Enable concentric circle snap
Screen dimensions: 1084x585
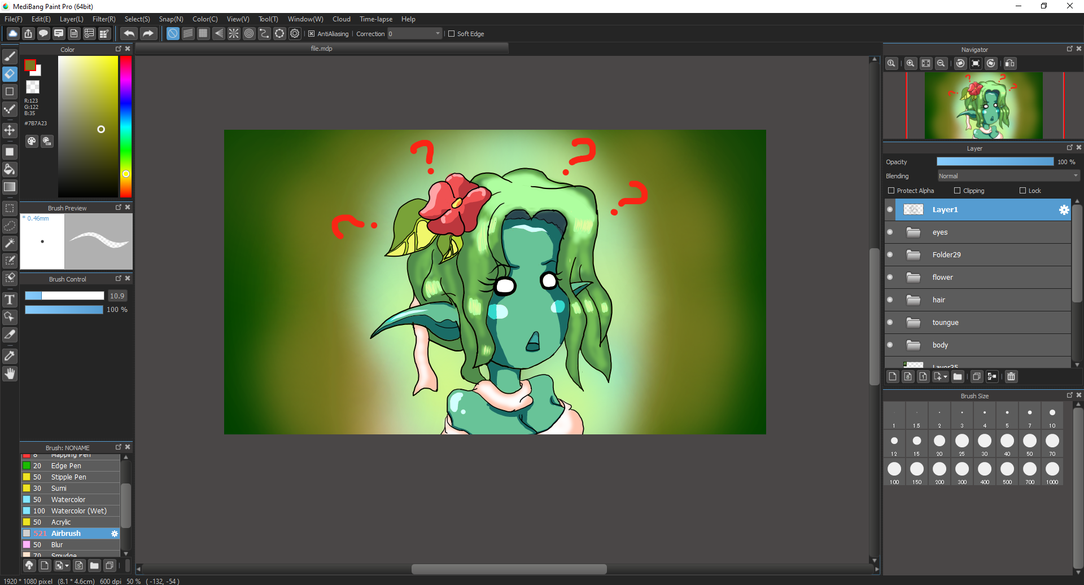pyautogui.click(x=249, y=34)
